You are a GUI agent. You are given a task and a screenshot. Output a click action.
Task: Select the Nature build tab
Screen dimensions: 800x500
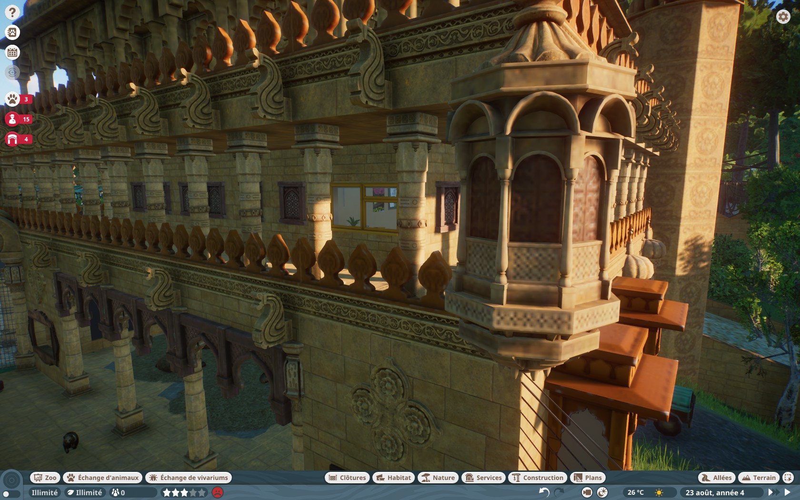tap(438, 478)
